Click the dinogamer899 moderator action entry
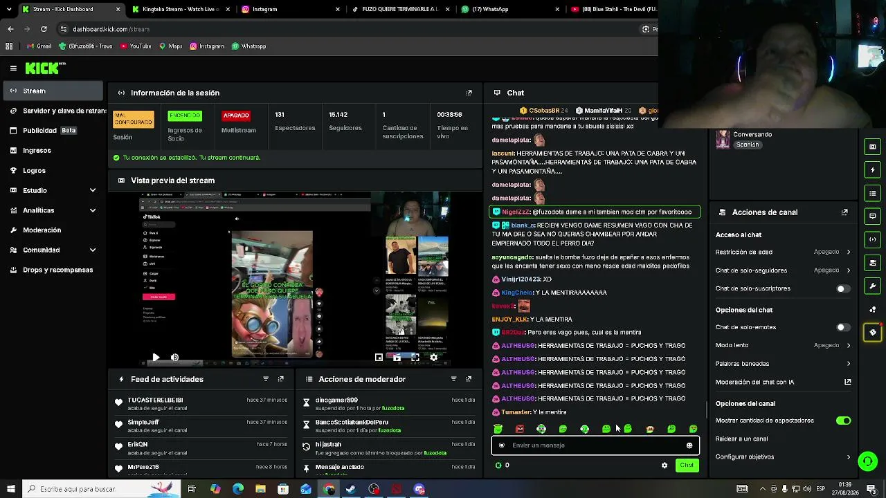 (389, 404)
